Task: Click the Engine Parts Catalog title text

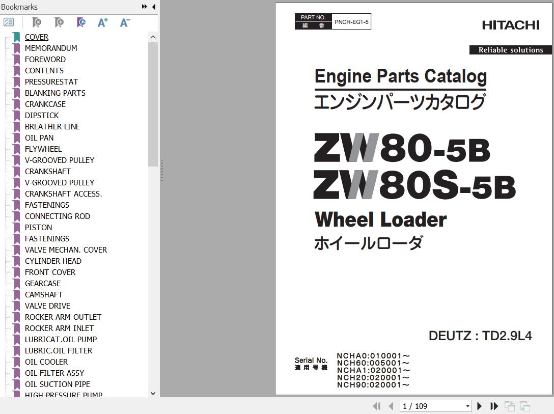Action: [x=401, y=76]
